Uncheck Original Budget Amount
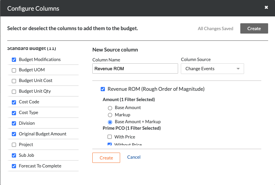 click(14, 134)
